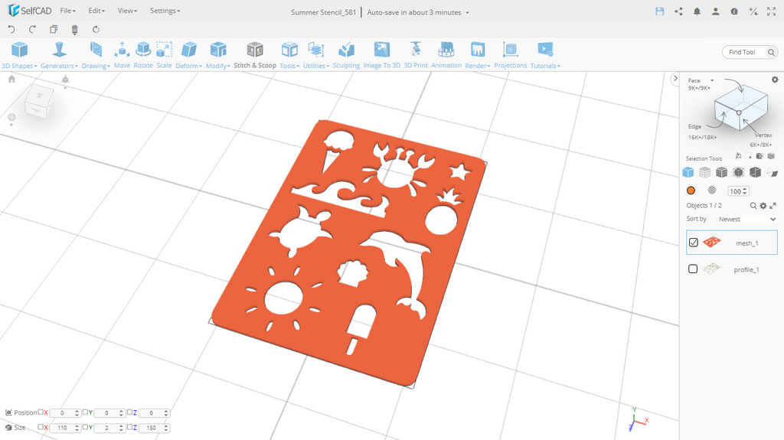This screenshot has height=440, width=784.
Task: Uncheck the mesh_1 object checkbox
Action: point(694,243)
